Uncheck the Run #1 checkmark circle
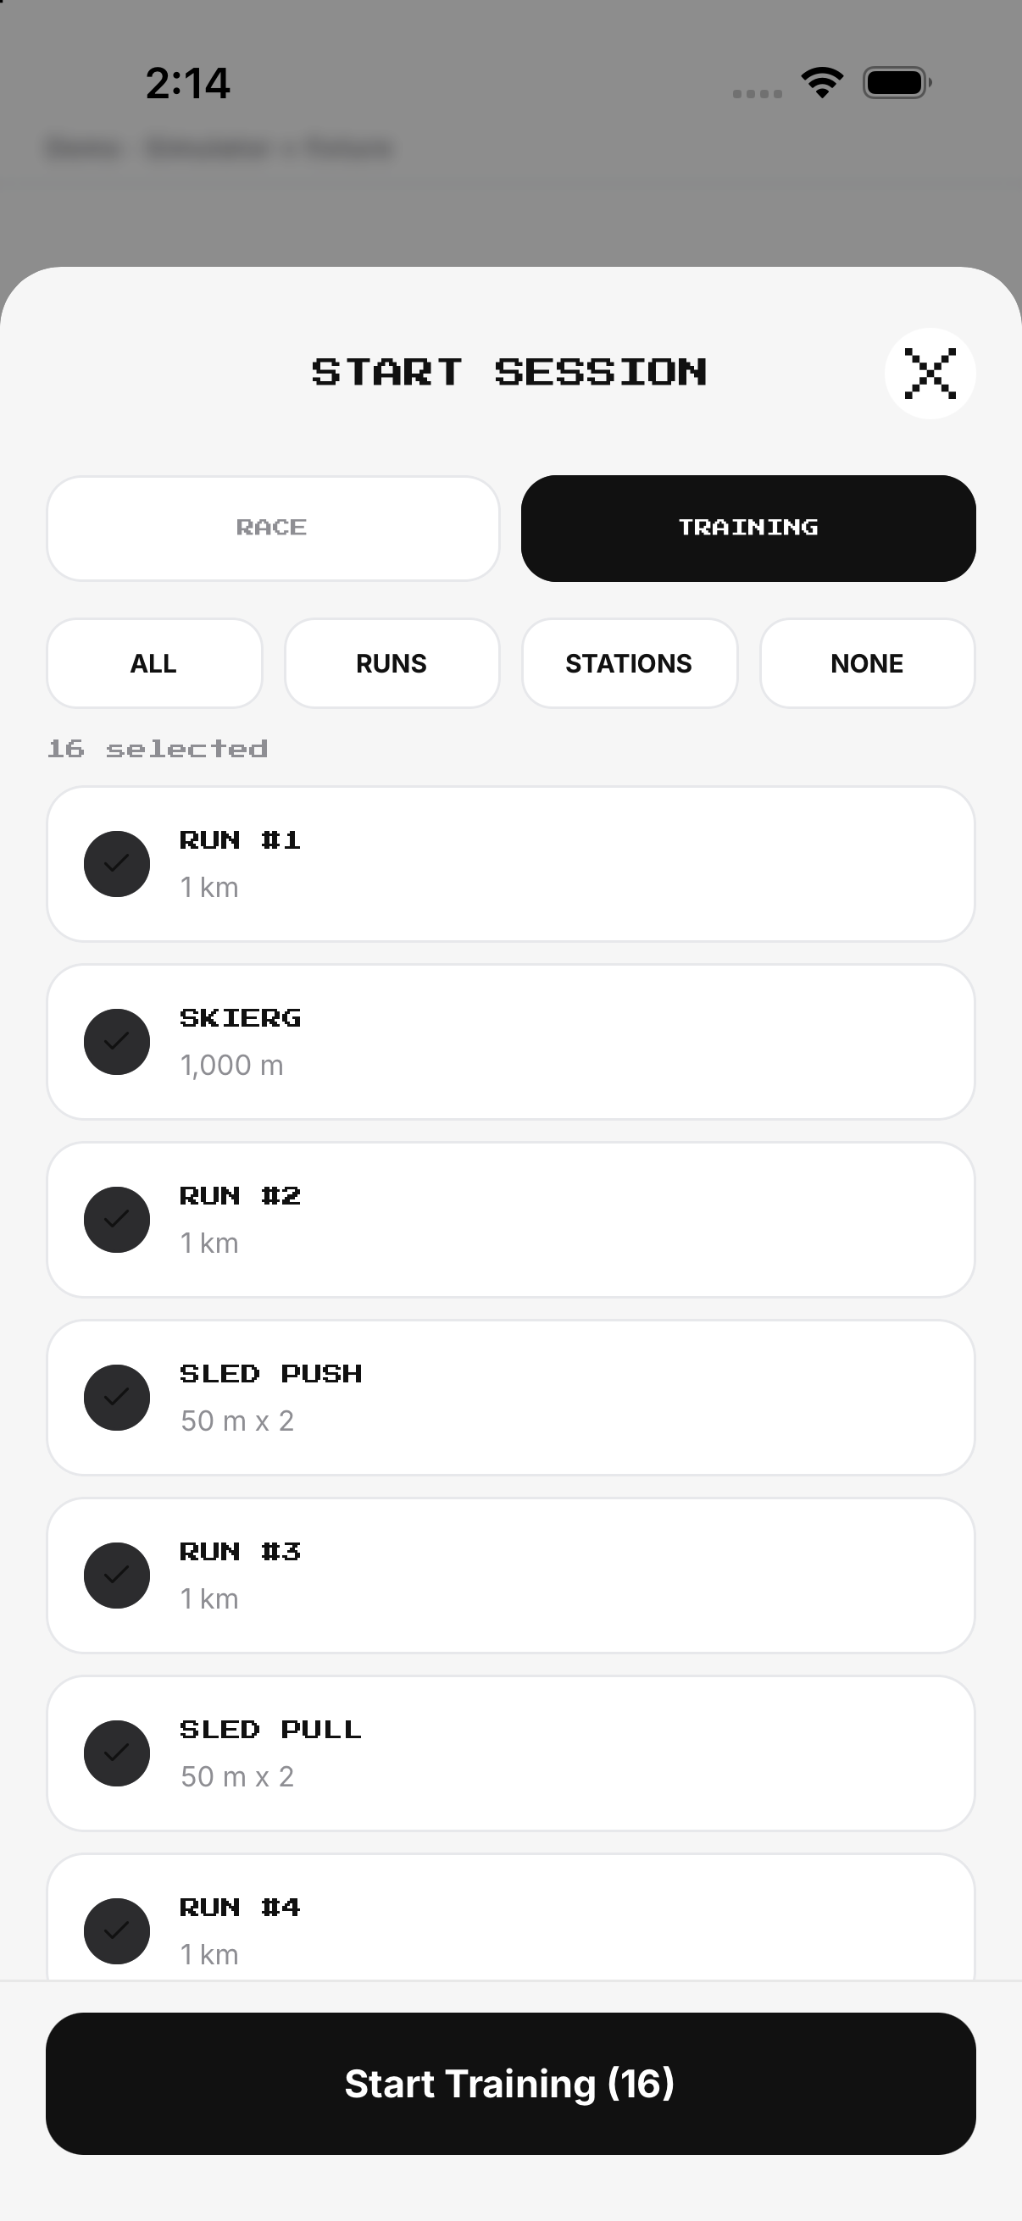The image size is (1022, 2221). 116,864
